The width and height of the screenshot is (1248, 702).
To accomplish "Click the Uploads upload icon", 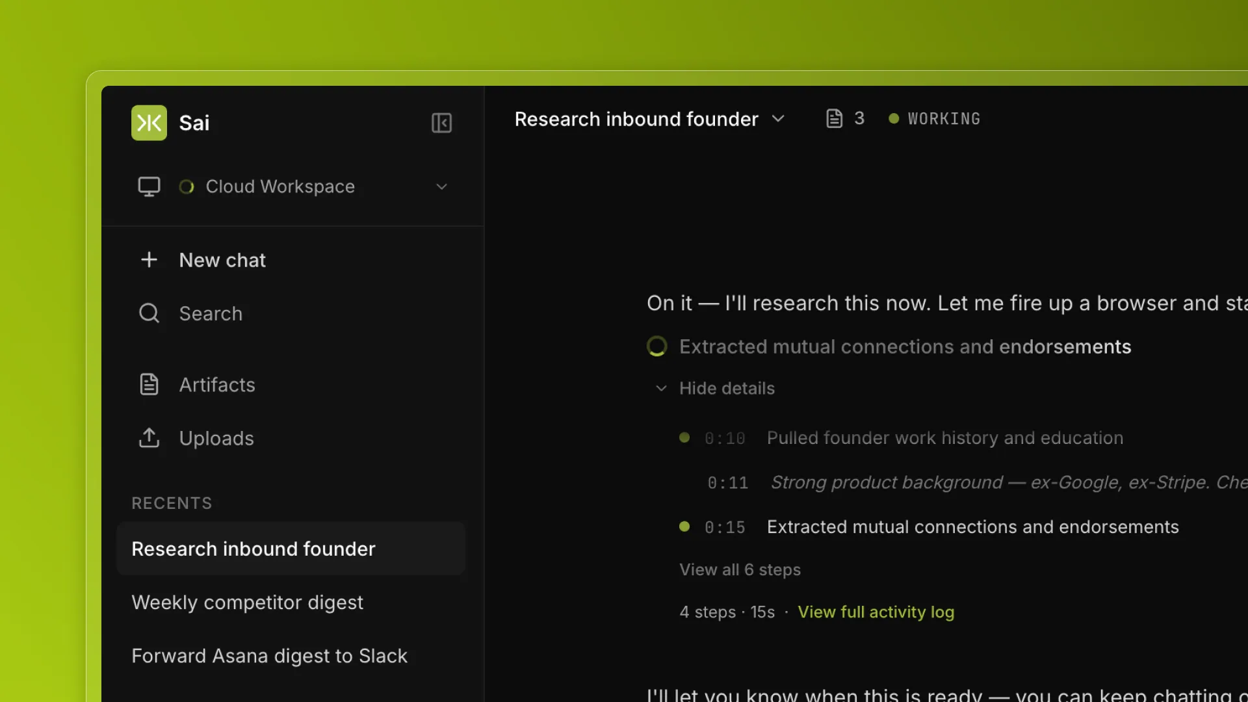I will (x=149, y=438).
